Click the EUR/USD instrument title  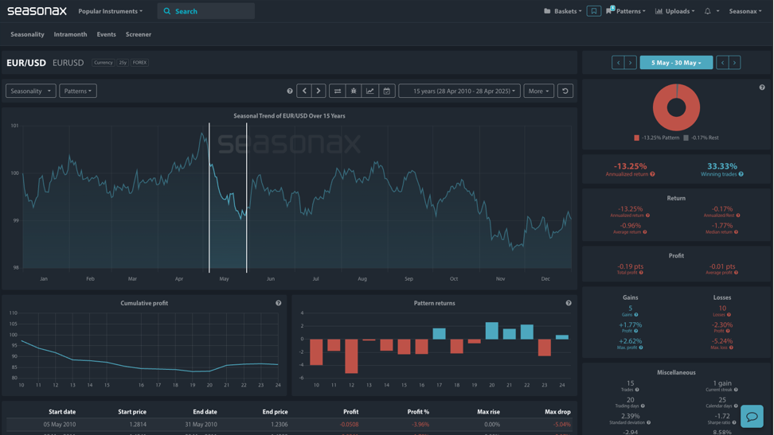pos(26,63)
